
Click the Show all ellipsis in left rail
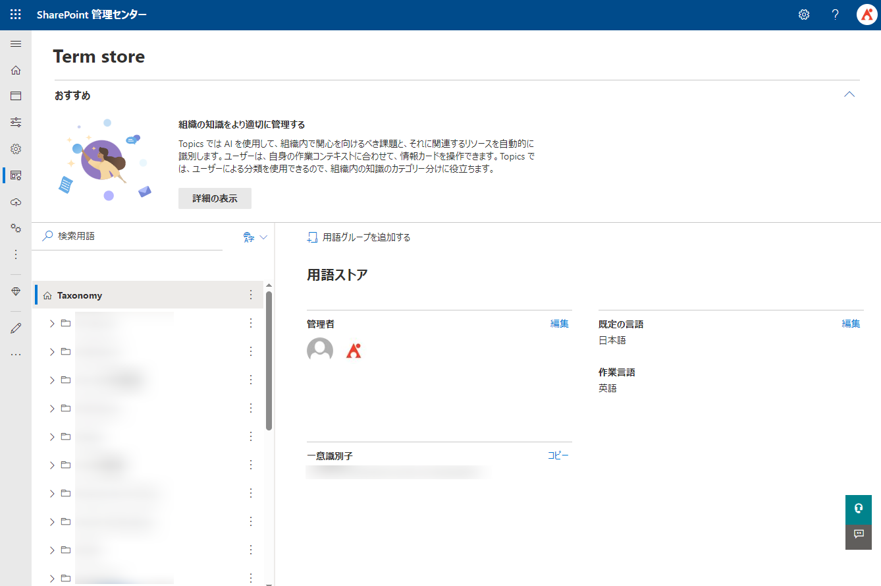click(x=16, y=355)
